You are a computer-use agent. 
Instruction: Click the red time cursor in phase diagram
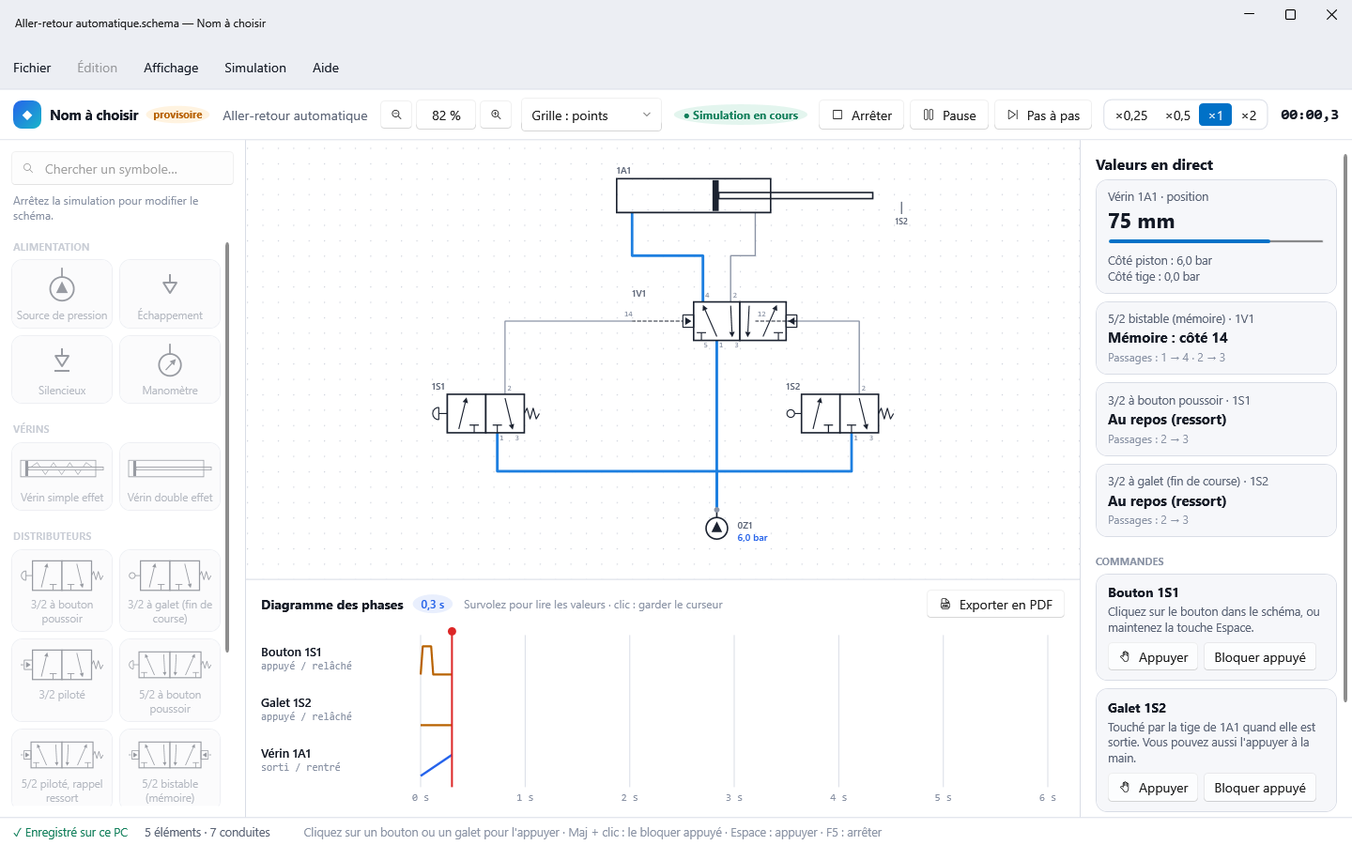tap(452, 708)
